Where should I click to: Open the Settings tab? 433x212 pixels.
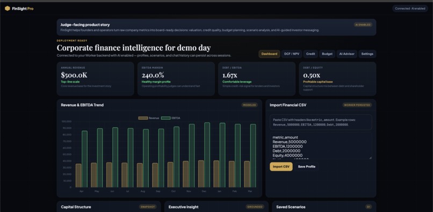pos(367,54)
